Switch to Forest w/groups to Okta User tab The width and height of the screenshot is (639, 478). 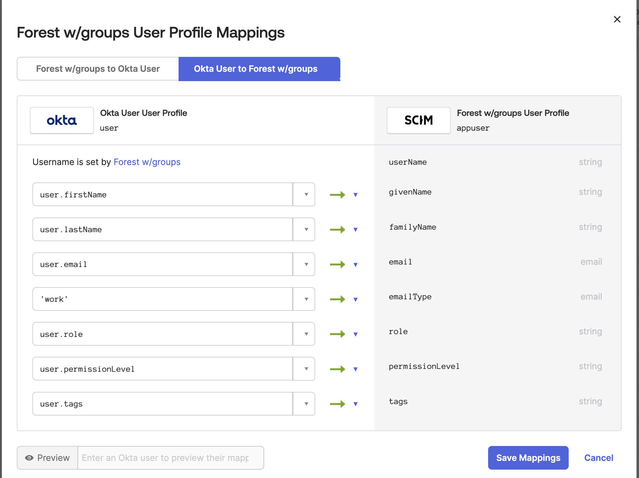click(x=98, y=69)
